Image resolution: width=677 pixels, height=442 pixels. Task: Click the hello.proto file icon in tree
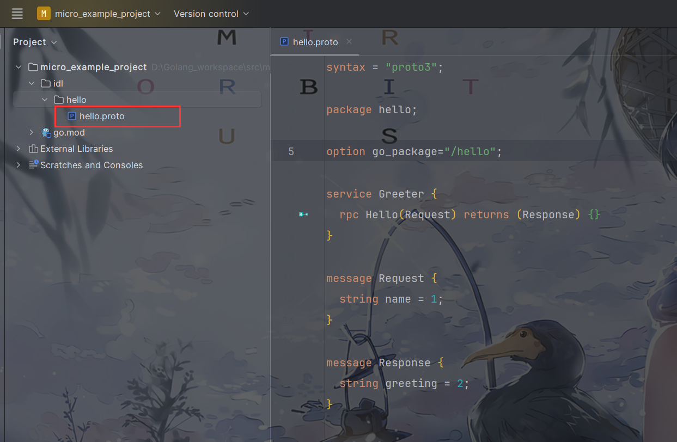pyautogui.click(x=71, y=116)
